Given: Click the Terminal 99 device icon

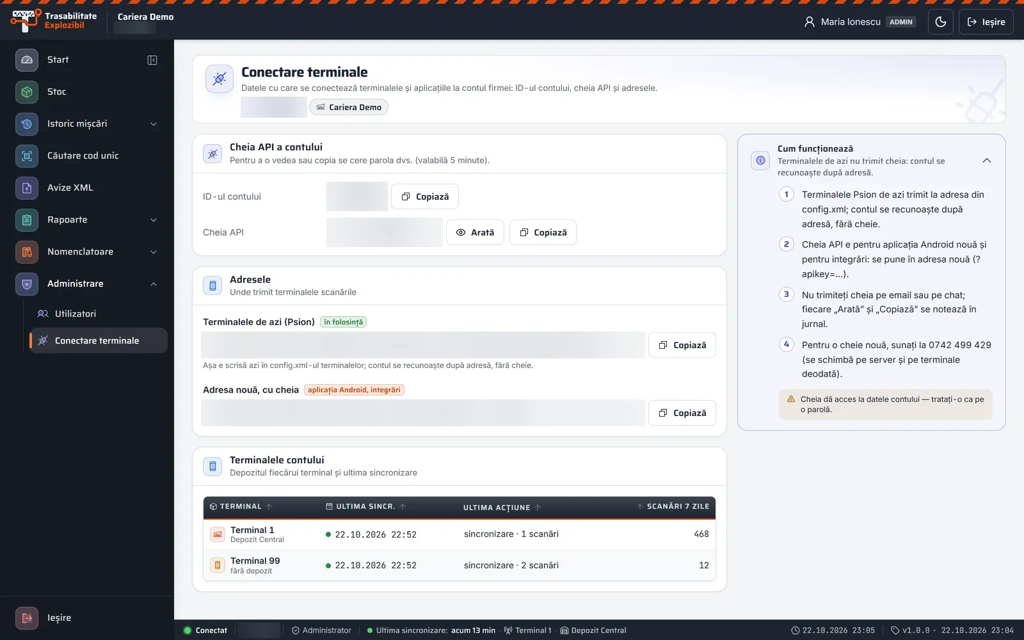Looking at the screenshot, I should click(218, 565).
